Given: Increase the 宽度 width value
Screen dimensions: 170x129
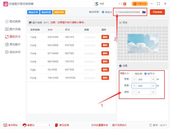Looking at the screenshot, I should coord(153,79).
